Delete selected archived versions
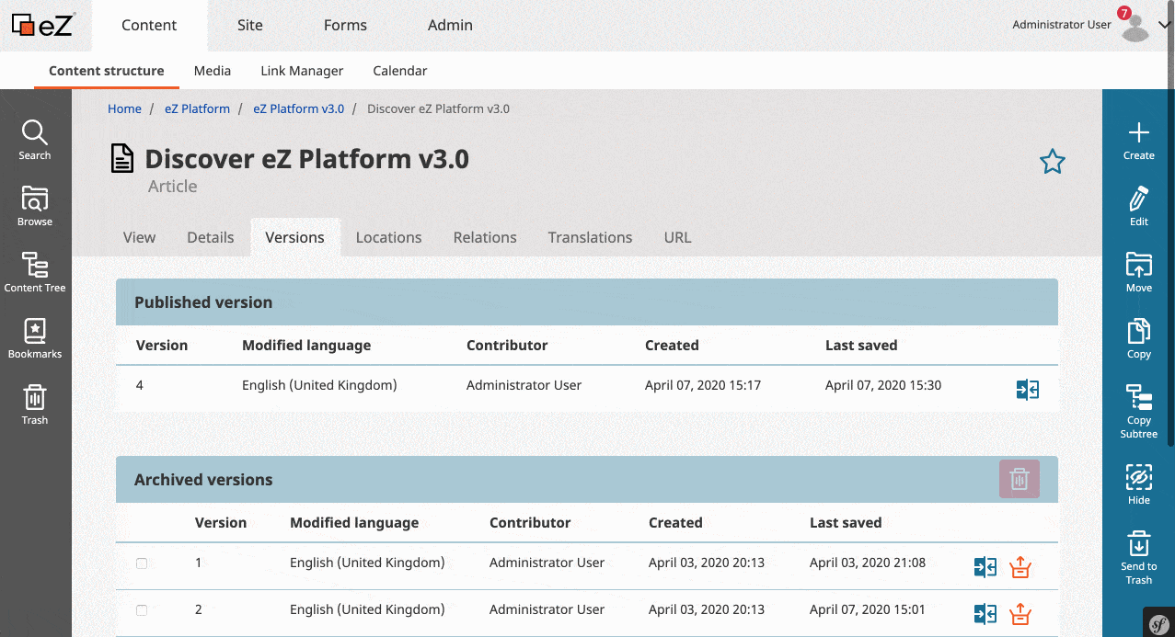This screenshot has width=1175, height=637. pos(1019,479)
